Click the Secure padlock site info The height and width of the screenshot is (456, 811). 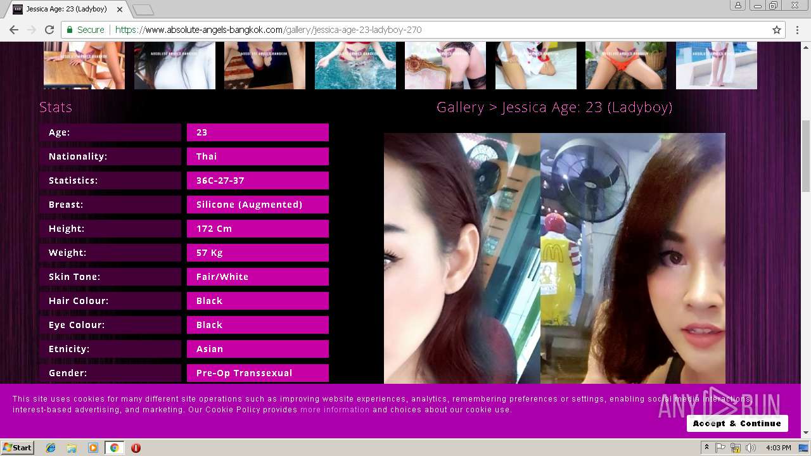point(85,30)
